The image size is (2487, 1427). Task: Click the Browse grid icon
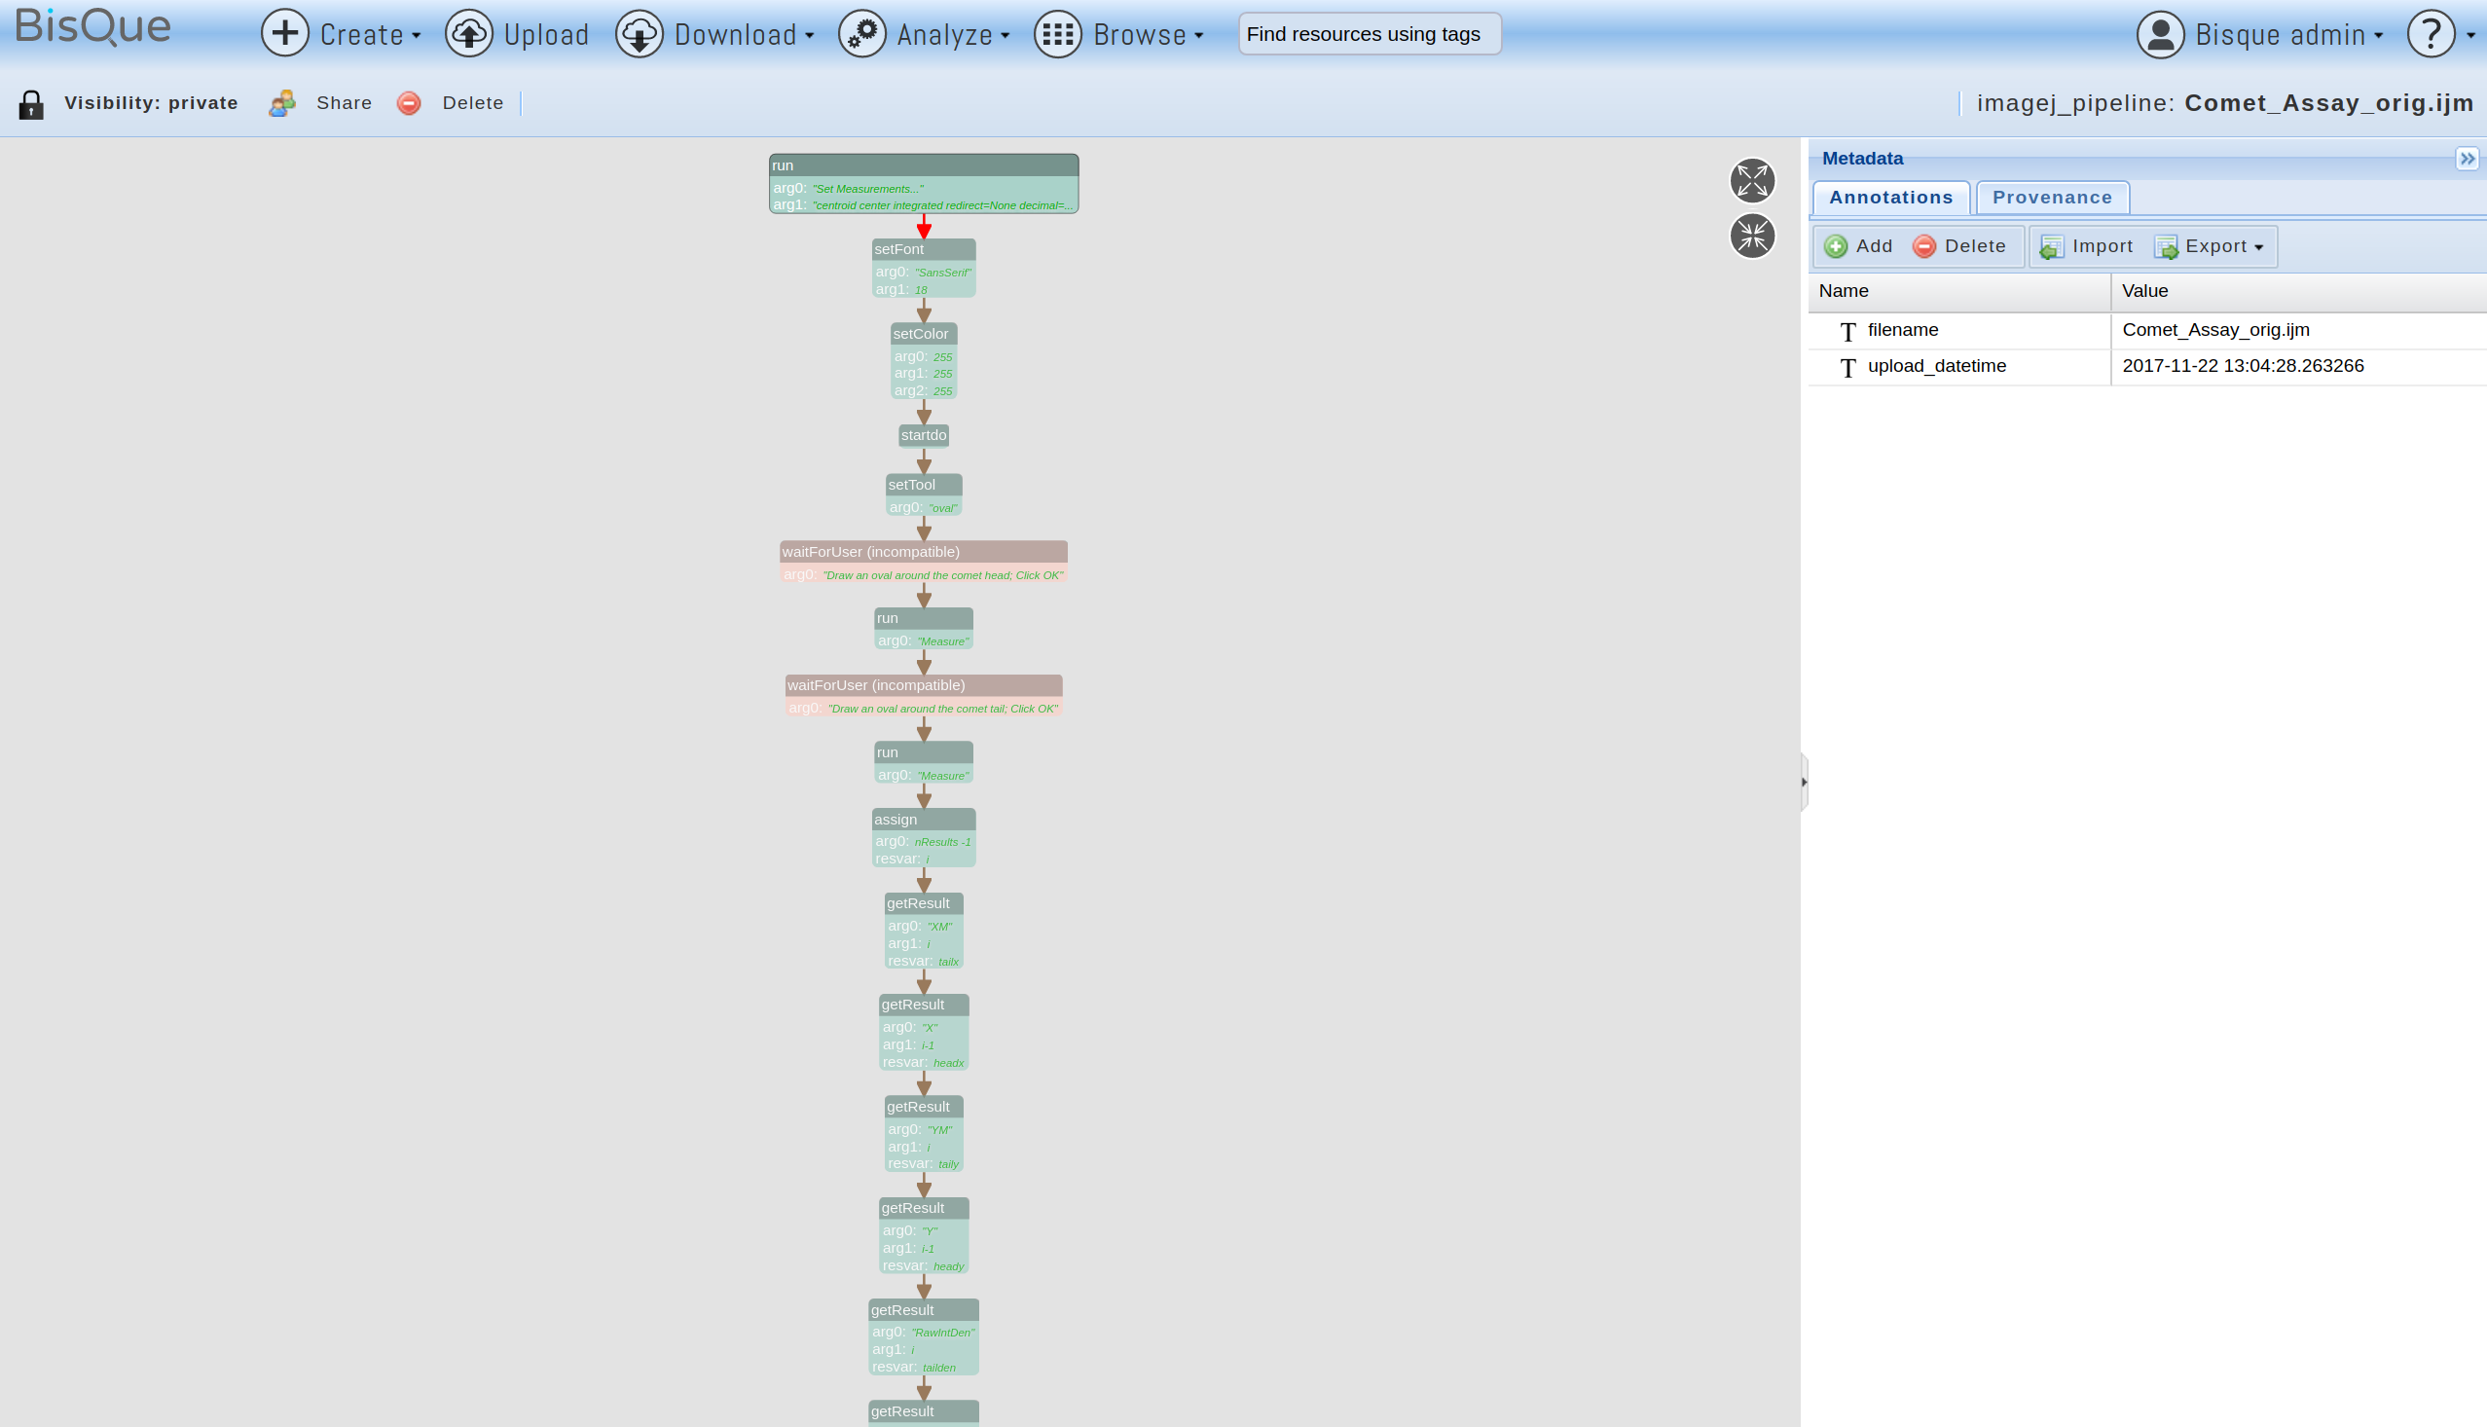pyautogui.click(x=1057, y=34)
